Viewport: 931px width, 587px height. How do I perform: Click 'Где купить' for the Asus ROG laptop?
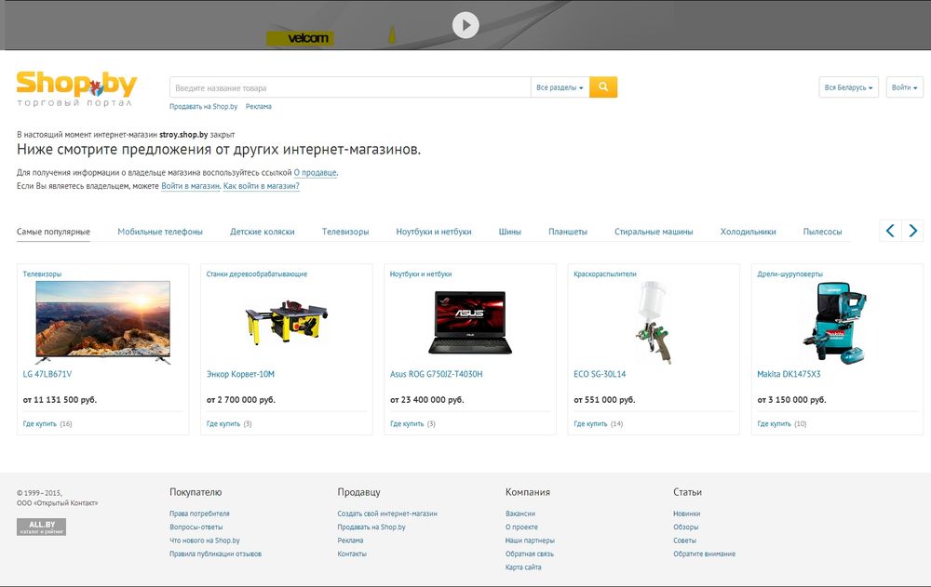[x=407, y=424]
